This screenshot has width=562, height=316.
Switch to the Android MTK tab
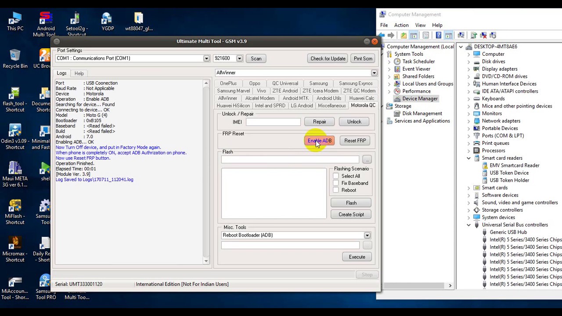pos(295,98)
